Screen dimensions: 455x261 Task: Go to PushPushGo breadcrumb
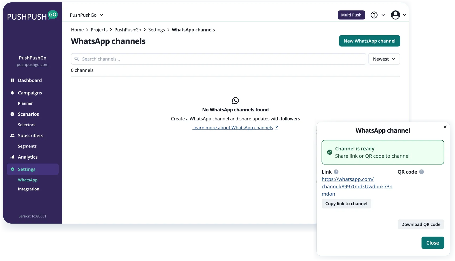coord(128,30)
